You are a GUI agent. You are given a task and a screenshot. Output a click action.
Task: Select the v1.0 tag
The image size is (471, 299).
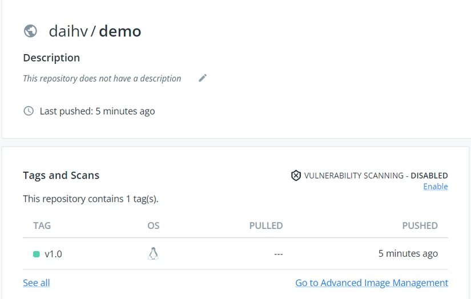point(53,254)
